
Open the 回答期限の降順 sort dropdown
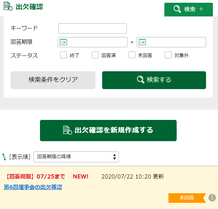(x=76, y=157)
